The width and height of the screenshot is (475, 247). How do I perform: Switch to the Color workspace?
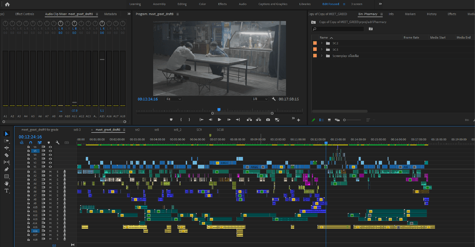(x=202, y=4)
